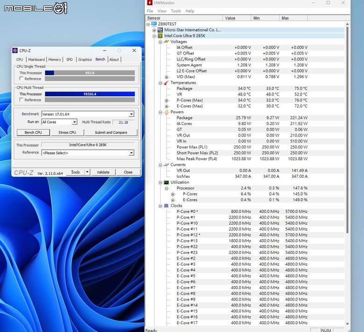Click the Micro-Star motherboard icon
The image size is (364, 332).
[x=160, y=30]
